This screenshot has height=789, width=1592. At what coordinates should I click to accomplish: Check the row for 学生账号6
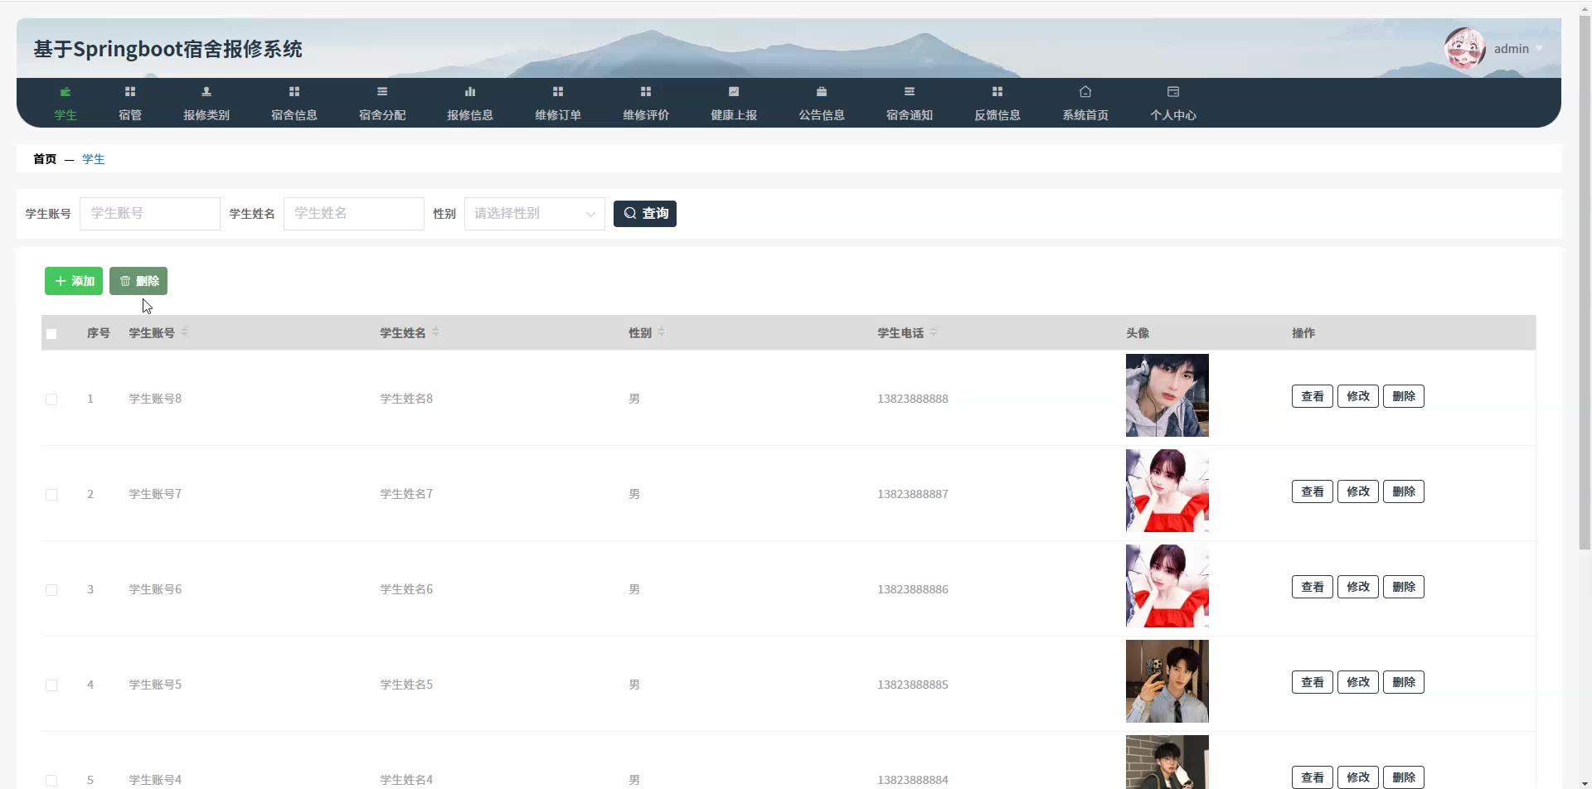[51, 590]
